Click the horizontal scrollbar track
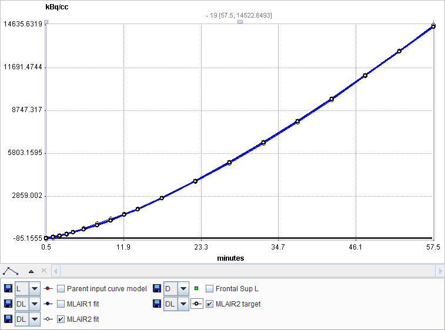445x330 pixels. click(x=247, y=271)
